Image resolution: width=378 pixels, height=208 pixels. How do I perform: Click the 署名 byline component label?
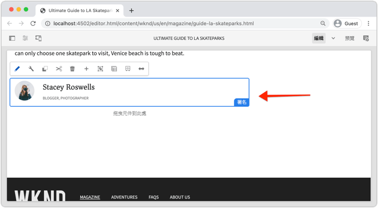click(241, 102)
